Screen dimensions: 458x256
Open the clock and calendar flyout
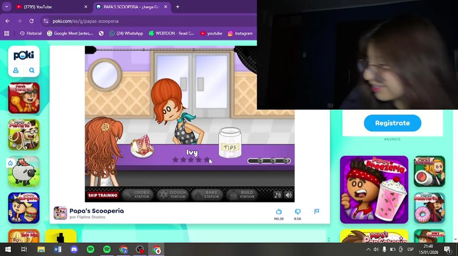tap(428, 249)
